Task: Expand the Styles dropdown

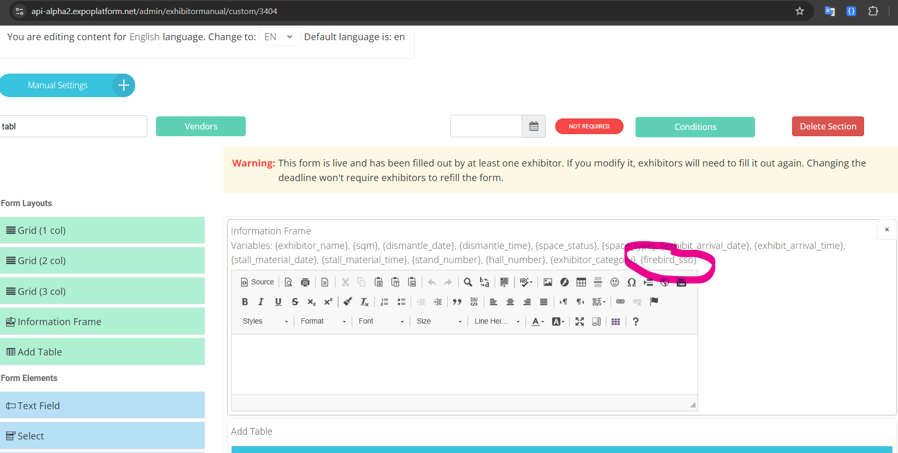Action: (x=265, y=321)
